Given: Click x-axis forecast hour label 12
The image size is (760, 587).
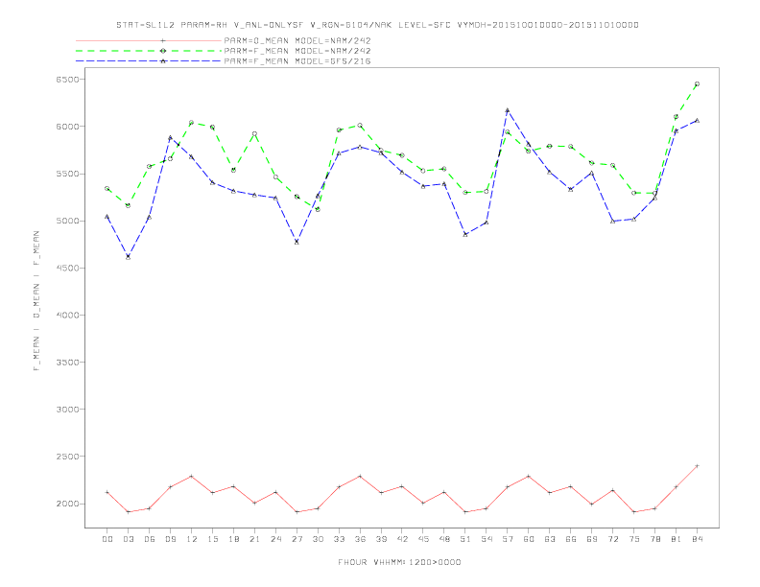Looking at the screenshot, I should point(192,539).
